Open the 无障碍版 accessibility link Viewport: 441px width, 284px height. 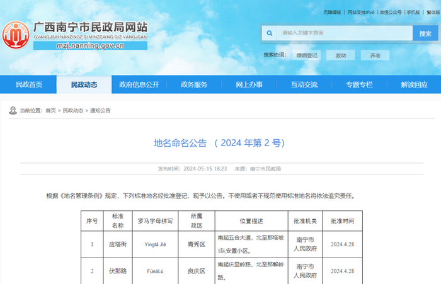coord(332,13)
